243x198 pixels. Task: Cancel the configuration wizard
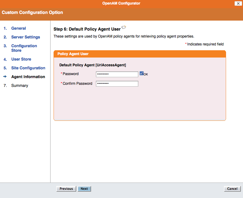(x=232, y=189)
